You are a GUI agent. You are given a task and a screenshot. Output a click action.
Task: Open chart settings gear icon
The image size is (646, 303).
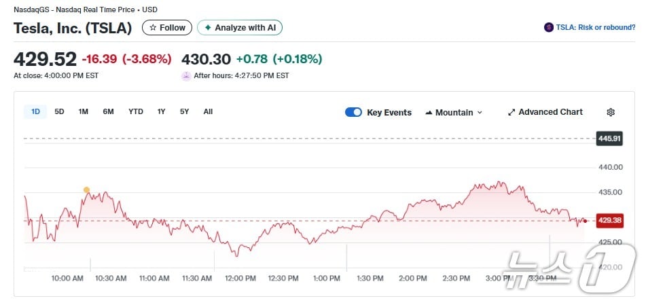(x=610, y=112)
